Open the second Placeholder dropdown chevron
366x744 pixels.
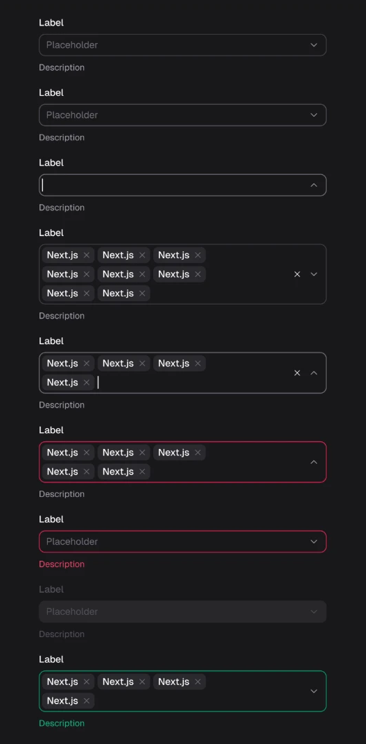(x=314, y=115)
